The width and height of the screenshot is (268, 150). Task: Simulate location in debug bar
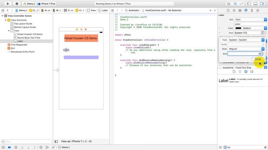click(x=53, y=147)
